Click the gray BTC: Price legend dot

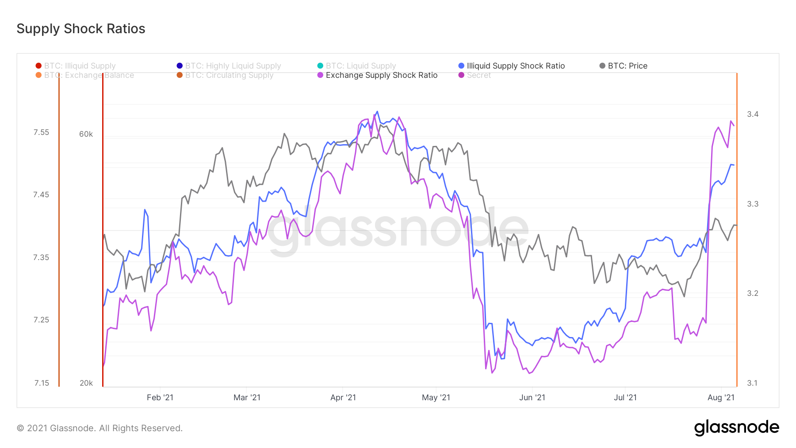pyautogui.click(x=602, y=66)
